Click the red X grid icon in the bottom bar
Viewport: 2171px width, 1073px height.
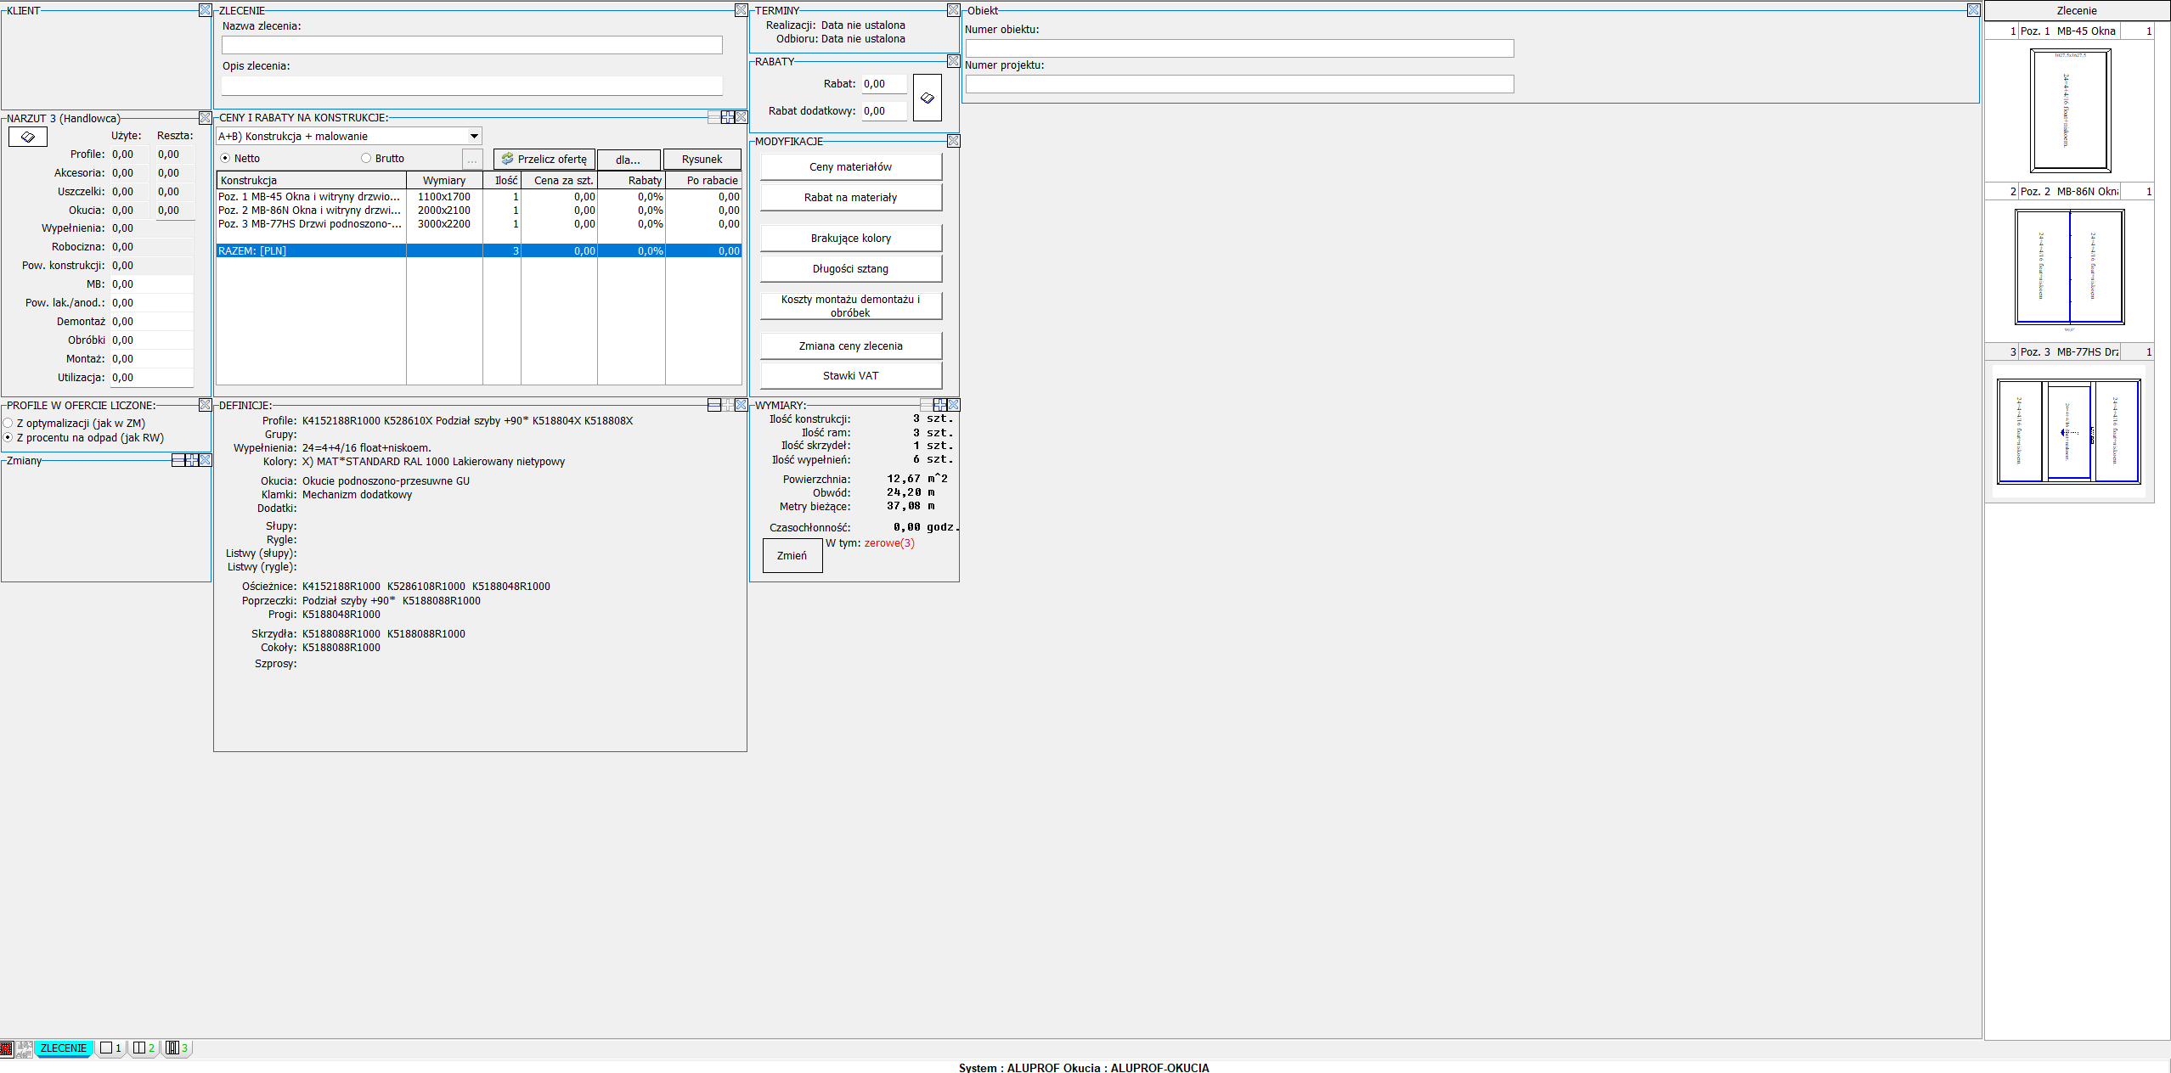pyautogui.click(x=6, y=1048)
